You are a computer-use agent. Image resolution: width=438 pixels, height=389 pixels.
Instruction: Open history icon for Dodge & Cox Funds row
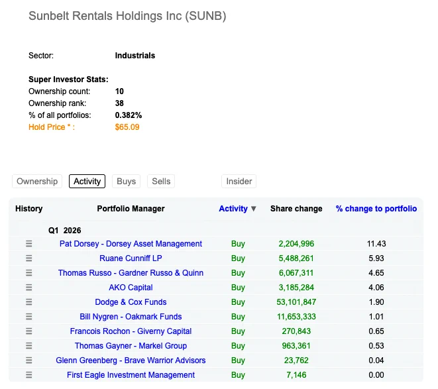(28, 302)
